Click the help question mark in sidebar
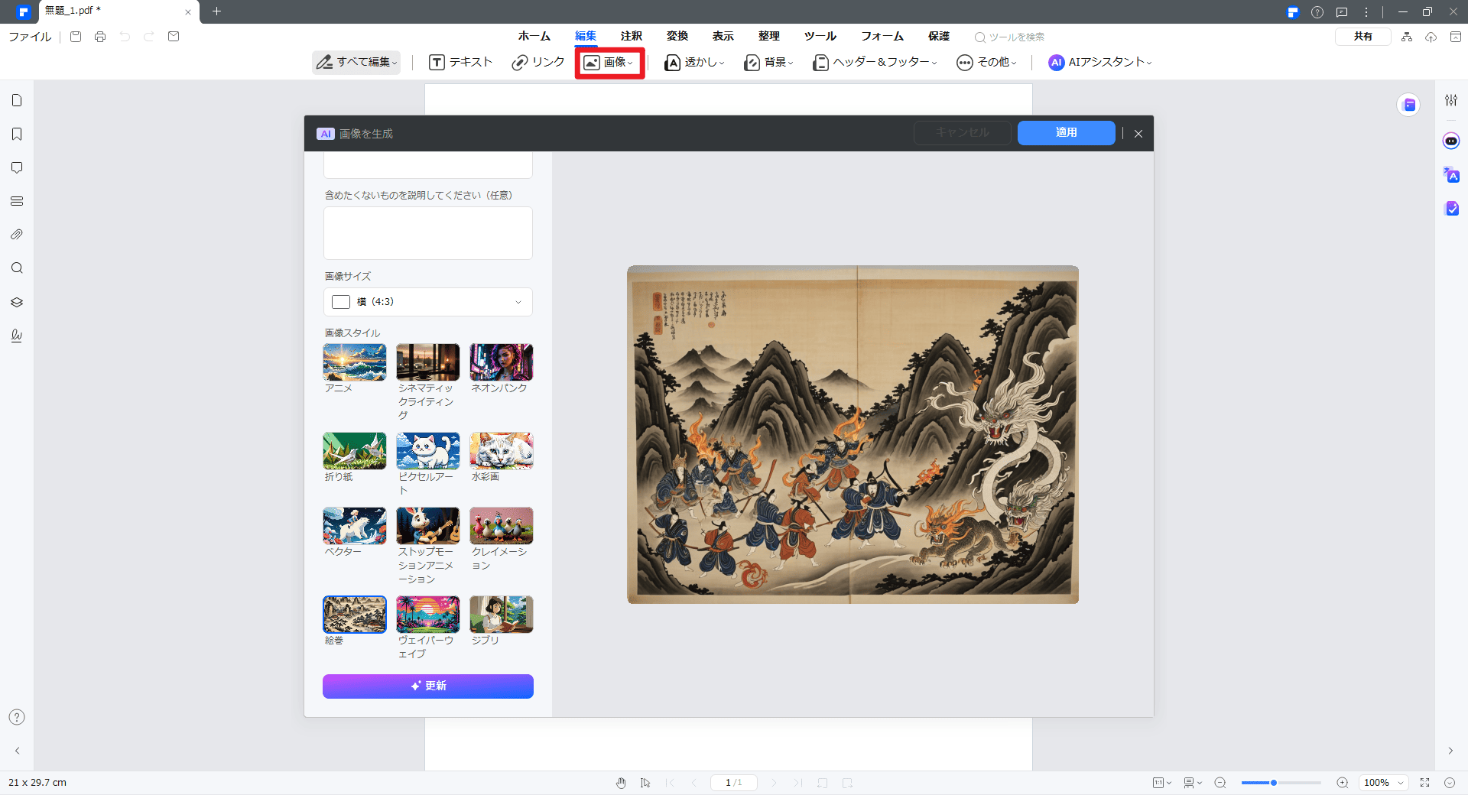Image resolution: width=1468 pixels, height=795 pixels. coord(17,717)
